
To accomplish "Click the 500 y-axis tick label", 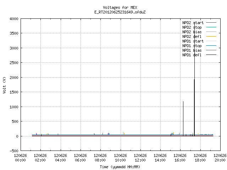I will 15,121.
